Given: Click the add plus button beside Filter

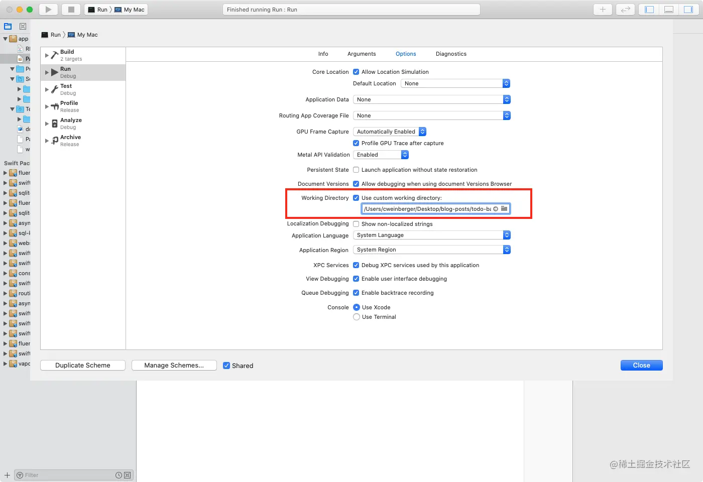Looking at the screenshot, I should point(7,475).
